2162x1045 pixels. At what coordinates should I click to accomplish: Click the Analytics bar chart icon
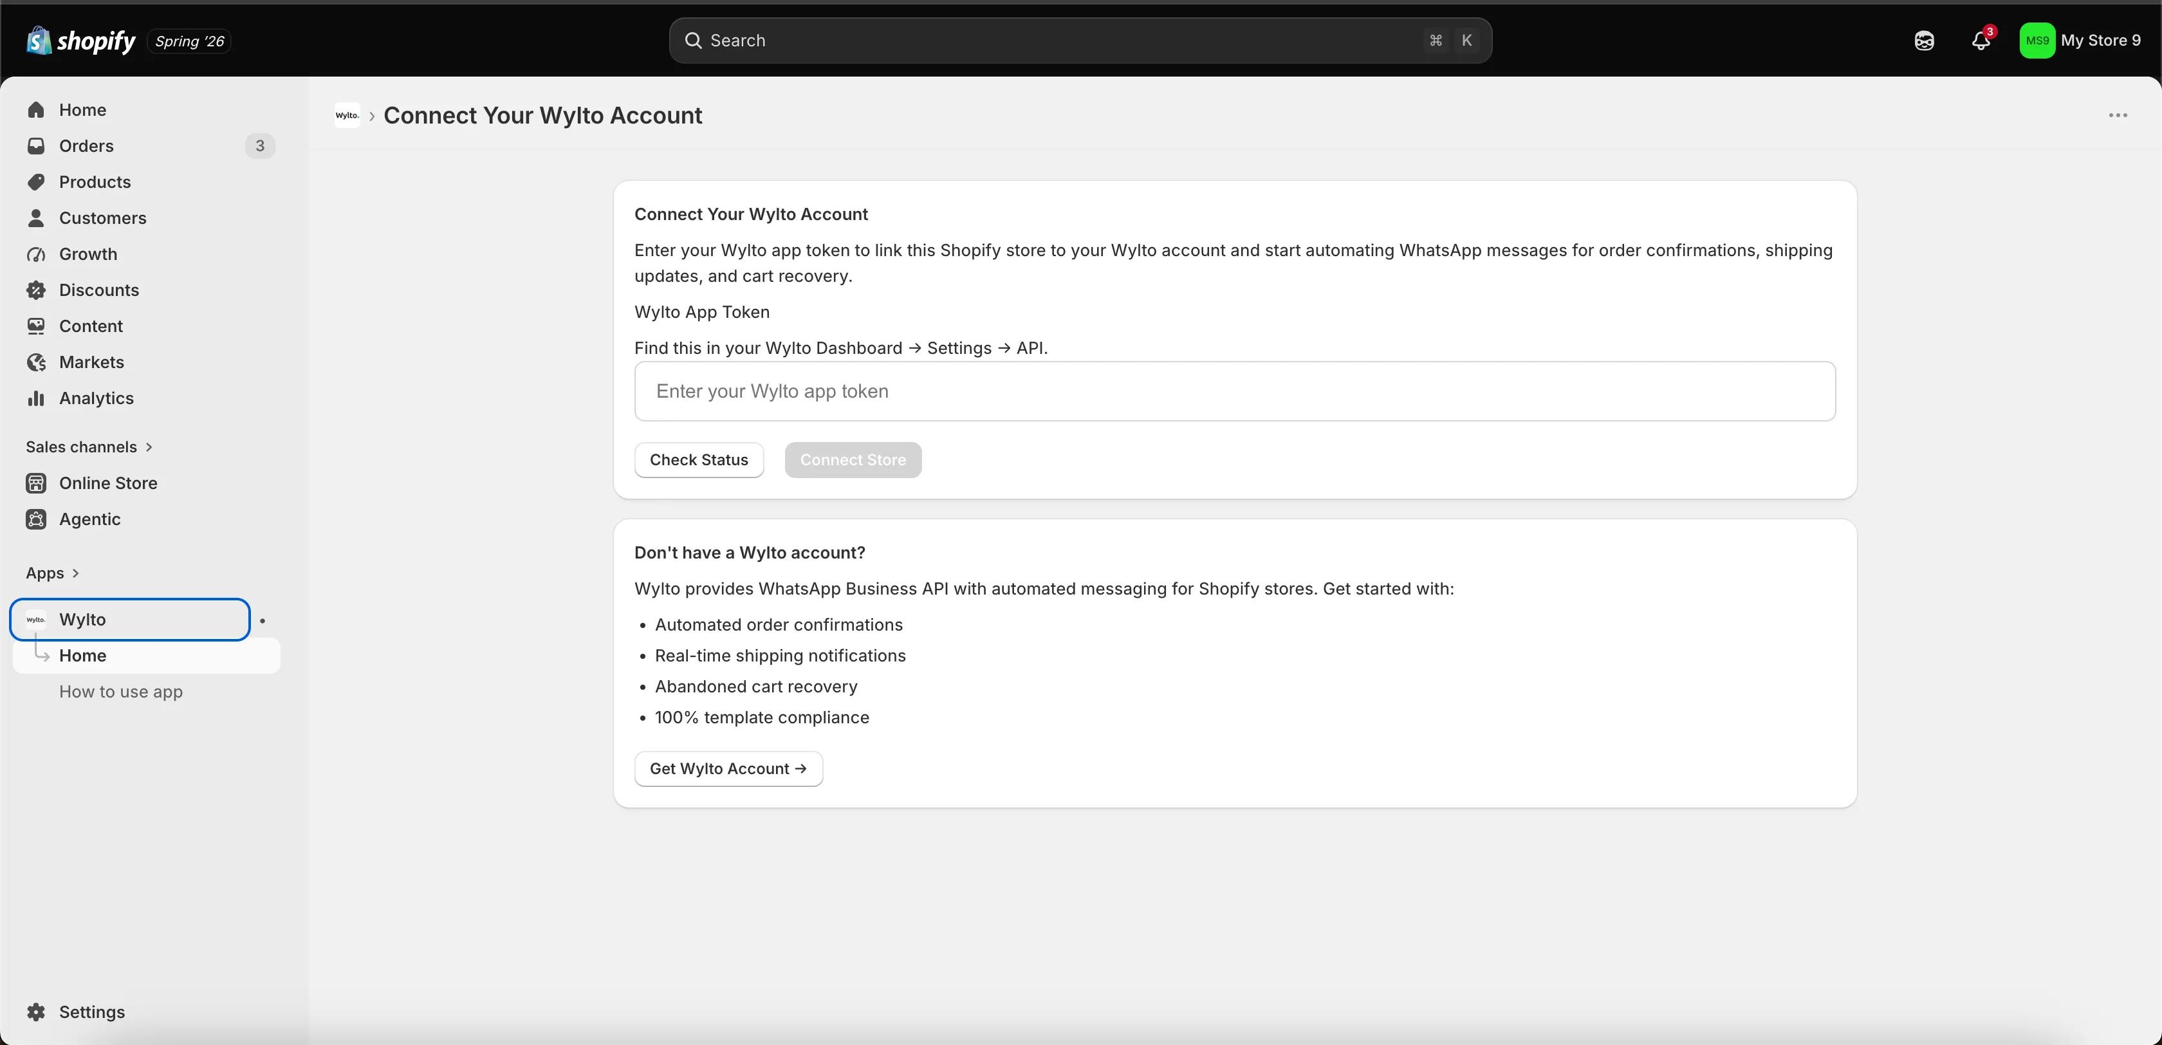(36, 399)
